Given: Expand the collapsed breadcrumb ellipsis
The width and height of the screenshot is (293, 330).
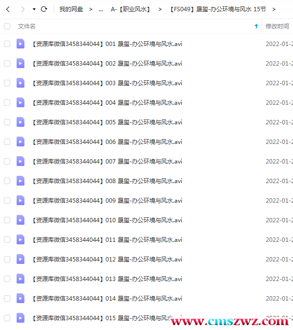Looking at the screenshot, I should [101, 9].
